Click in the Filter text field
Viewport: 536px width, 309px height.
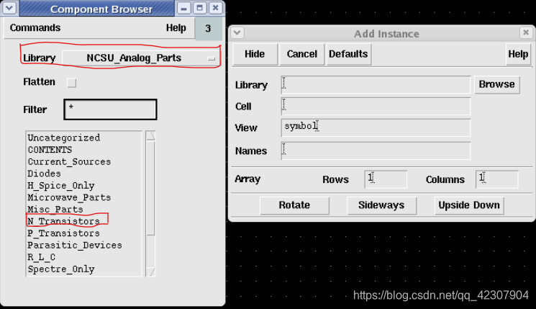[x=109, y=109]
